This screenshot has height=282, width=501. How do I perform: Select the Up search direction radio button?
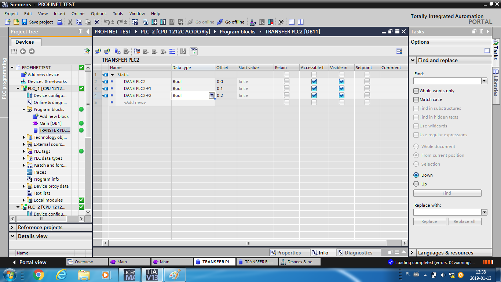416,184
